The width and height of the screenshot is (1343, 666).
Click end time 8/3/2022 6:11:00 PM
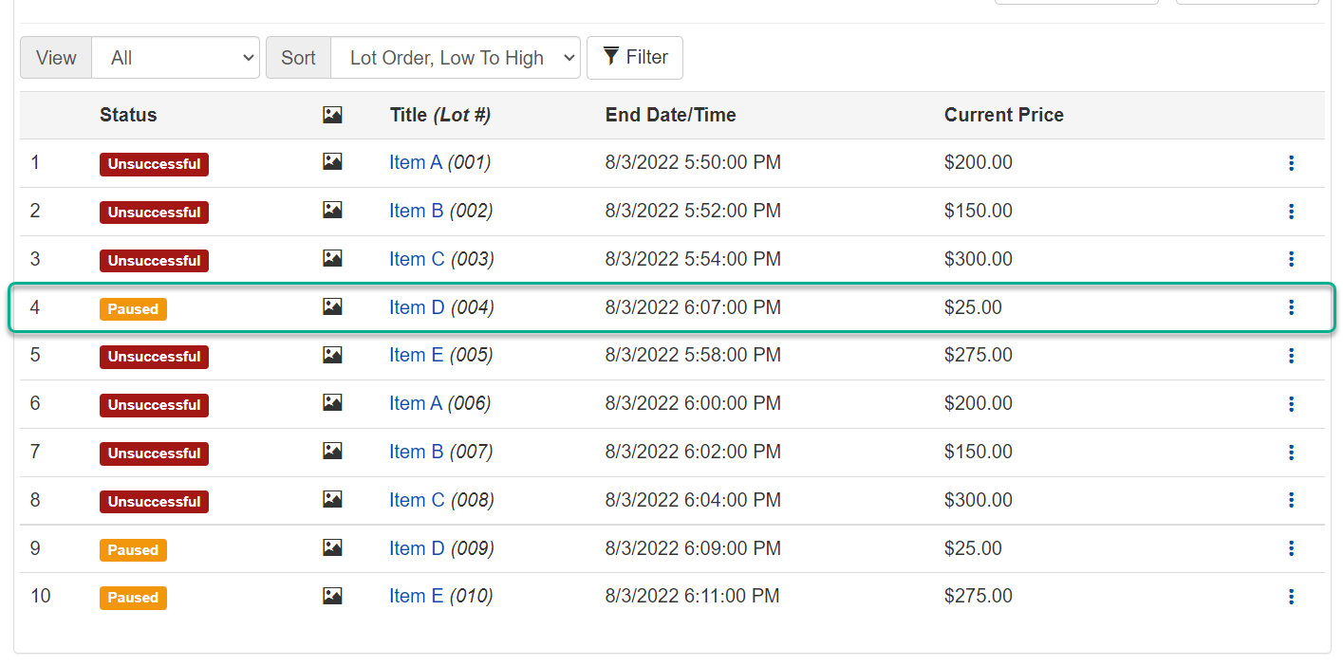pyautogui.click(x=693, y=596)
